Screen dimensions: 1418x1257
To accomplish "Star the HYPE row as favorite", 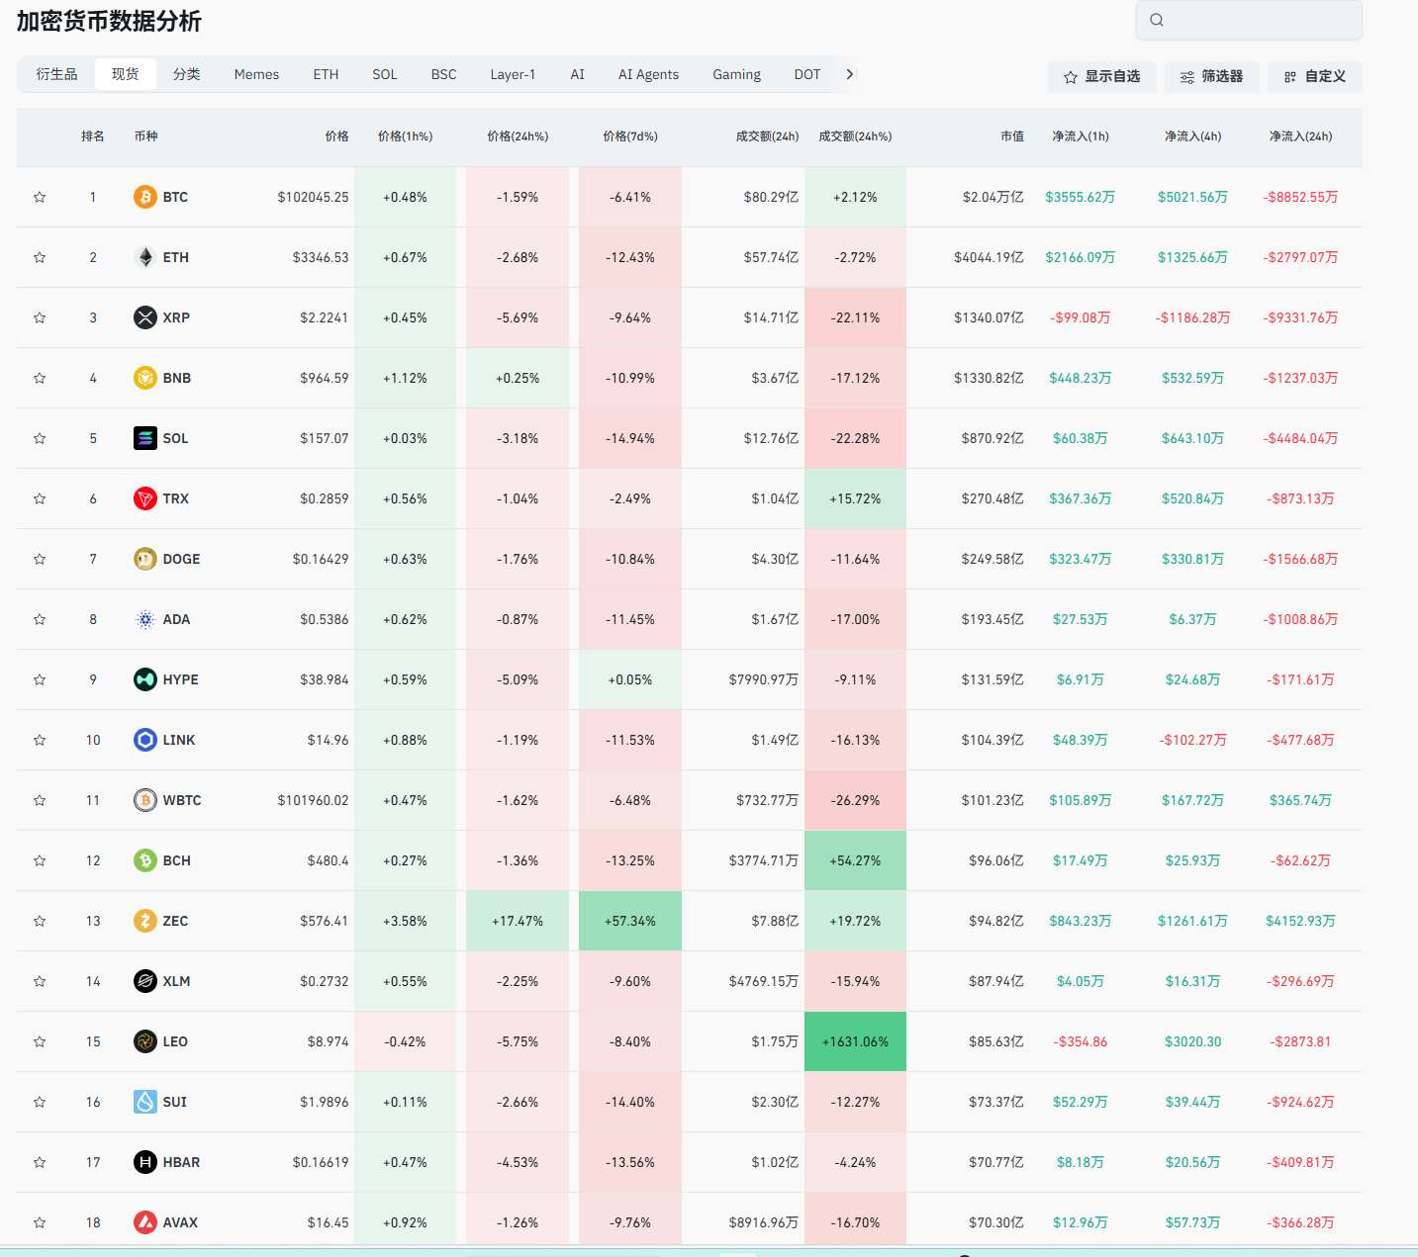I will (40, 679).
